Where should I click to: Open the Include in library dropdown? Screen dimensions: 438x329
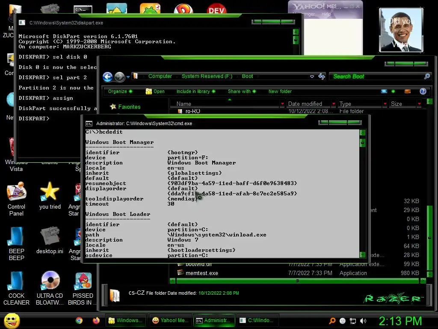coord(196,92)
